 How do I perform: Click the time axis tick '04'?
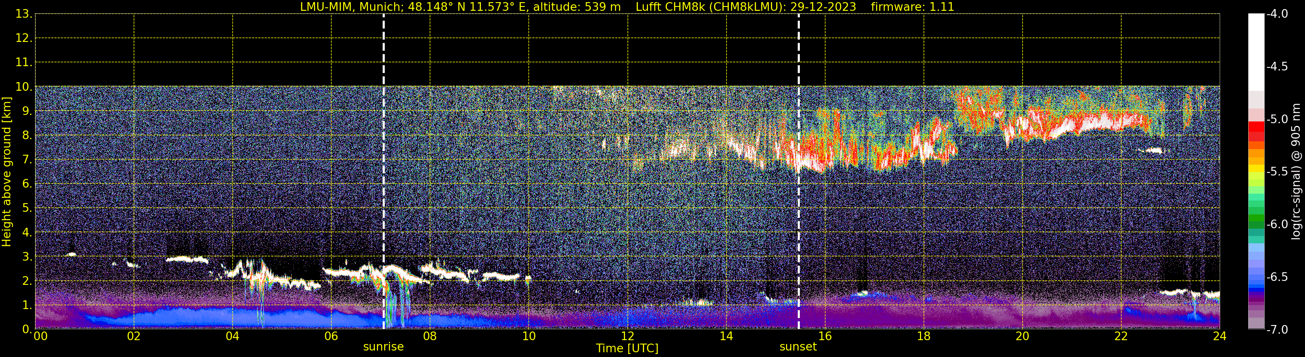232,336
